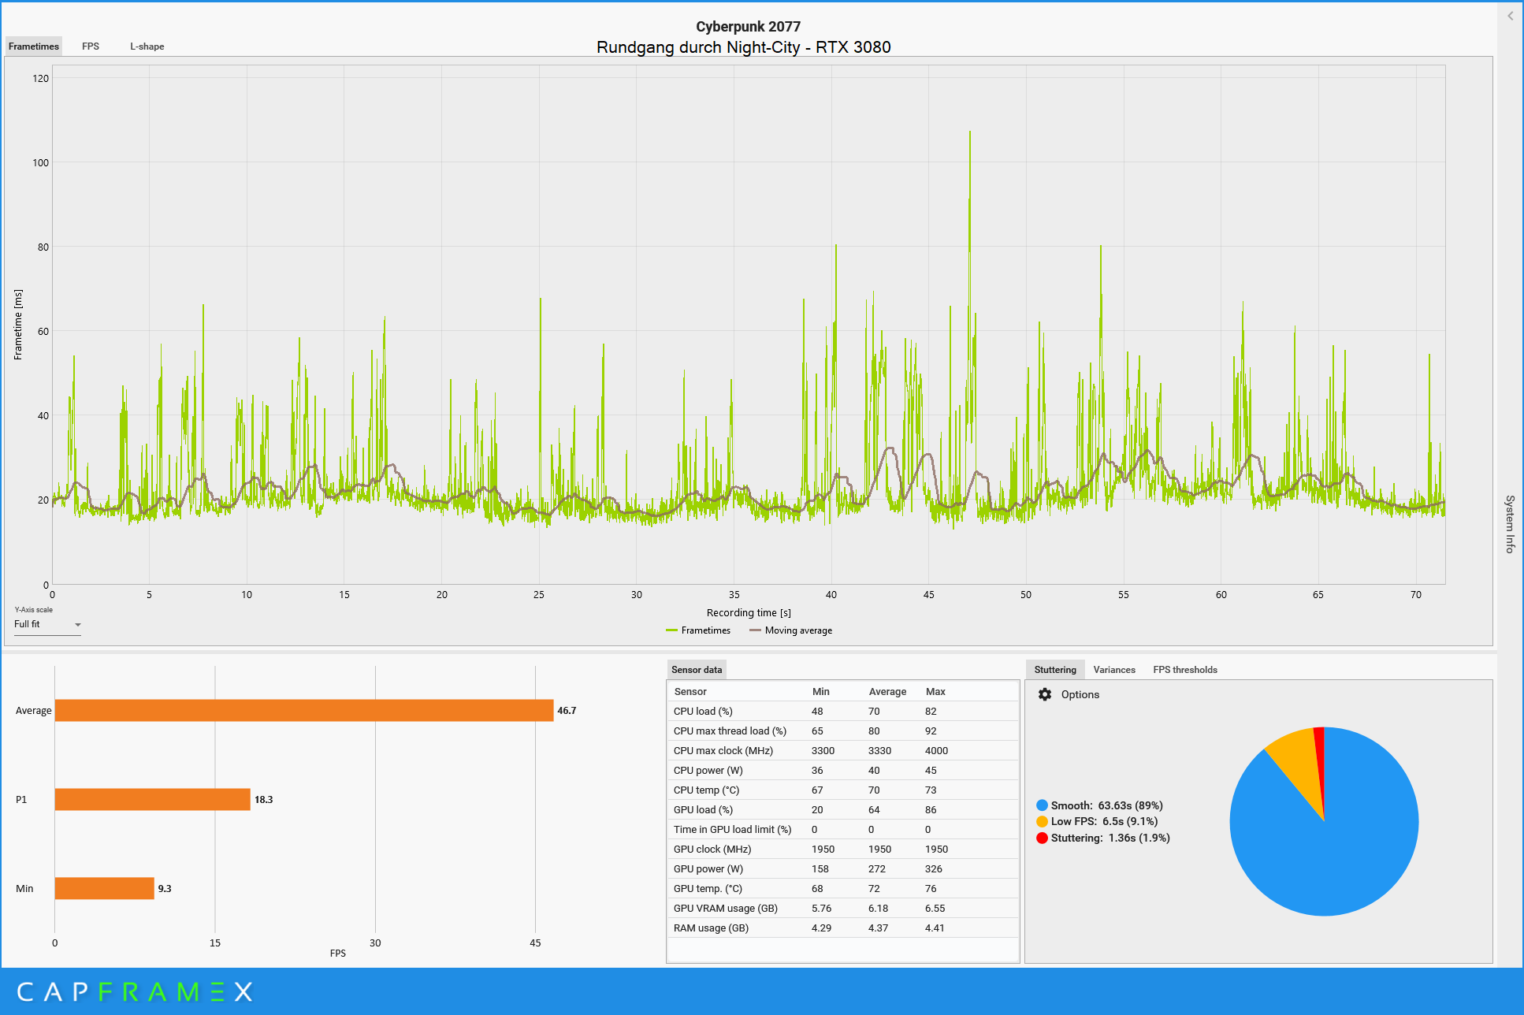This screenshot has height=1015, width=1524.
Task: Open the Variances tab
Action: tap(1114, 670)
